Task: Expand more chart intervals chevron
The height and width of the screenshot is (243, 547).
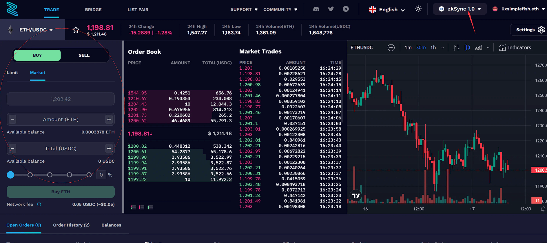Action: coord(442,48)
